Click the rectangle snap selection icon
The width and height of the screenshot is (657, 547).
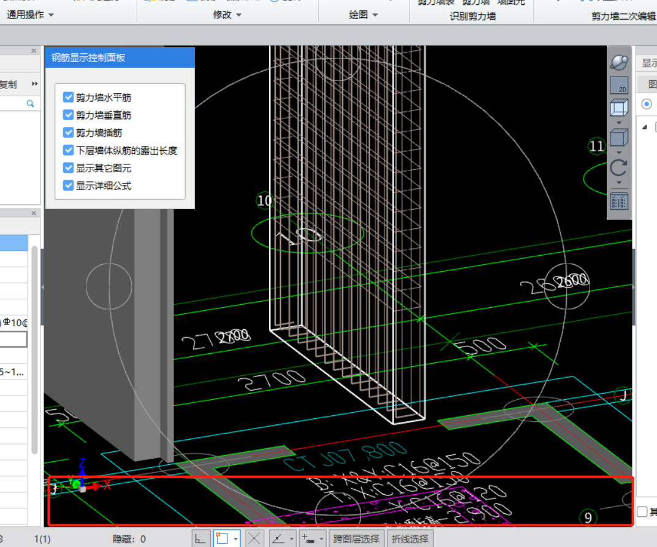(222, 538)
